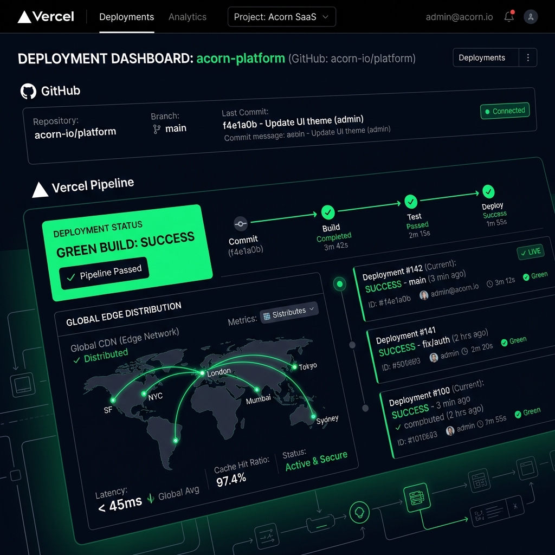Open the Metrics Distributes dropdown
555x555 pixels.
289,313
